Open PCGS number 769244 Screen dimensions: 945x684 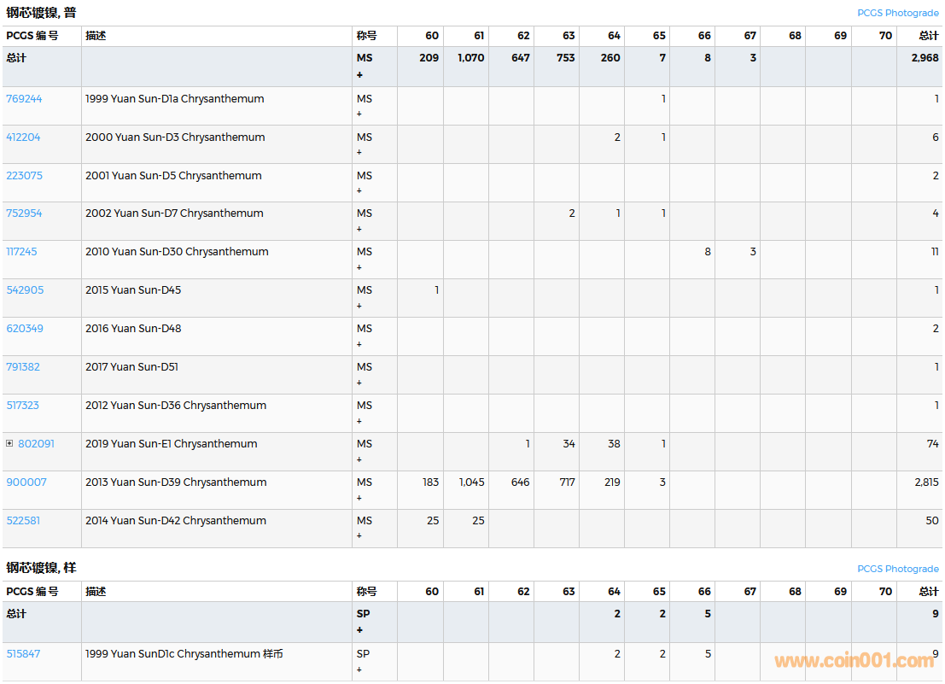(x=24, y=98)
